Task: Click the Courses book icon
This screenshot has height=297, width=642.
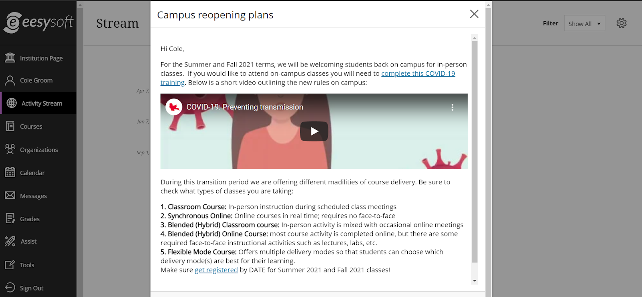Action: 10,126
